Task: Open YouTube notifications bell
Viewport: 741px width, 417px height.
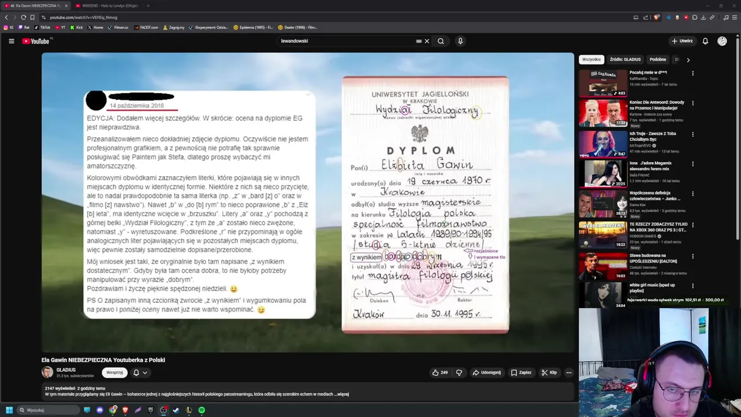Action: (705, 41)
